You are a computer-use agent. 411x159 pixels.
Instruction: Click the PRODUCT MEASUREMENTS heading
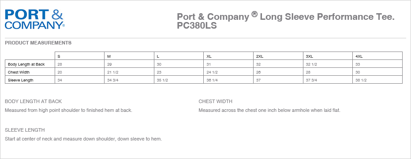pyautogui.click(x=38, y=43)
